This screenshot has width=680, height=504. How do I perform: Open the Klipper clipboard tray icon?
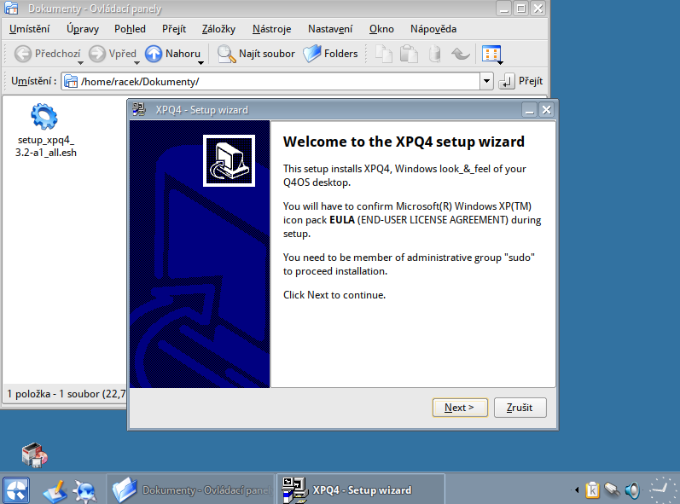pos(592,490)
